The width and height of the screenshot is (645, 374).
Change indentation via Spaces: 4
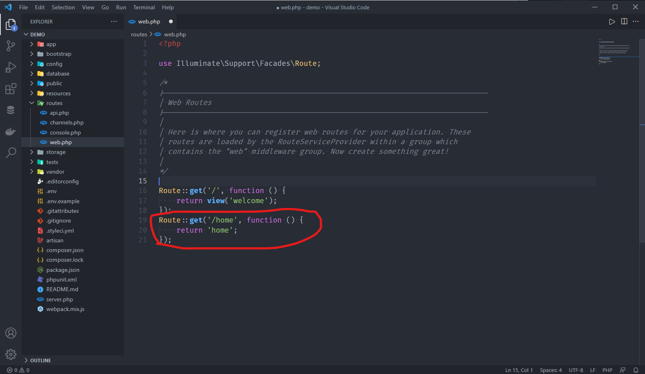pyautogui.click(x=550, y=370)
